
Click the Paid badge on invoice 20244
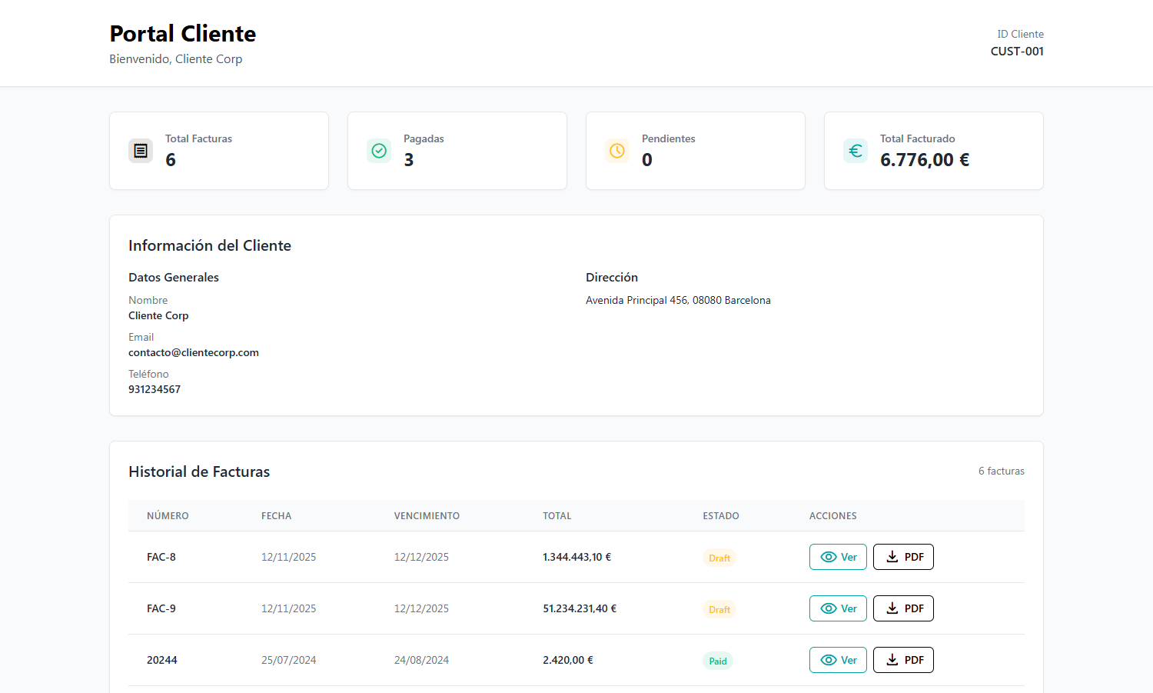718,661
